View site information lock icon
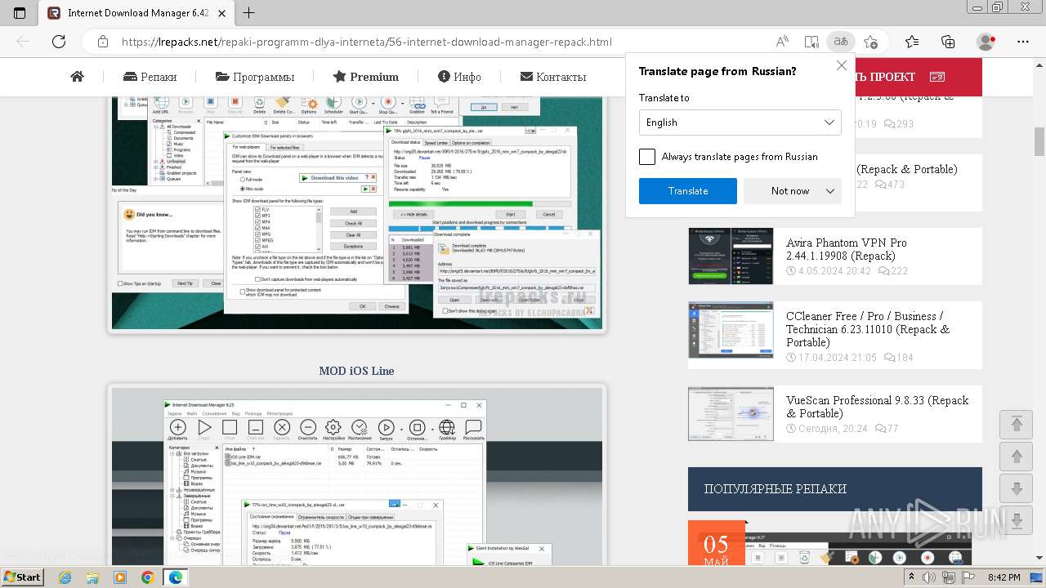 (102, 42)
